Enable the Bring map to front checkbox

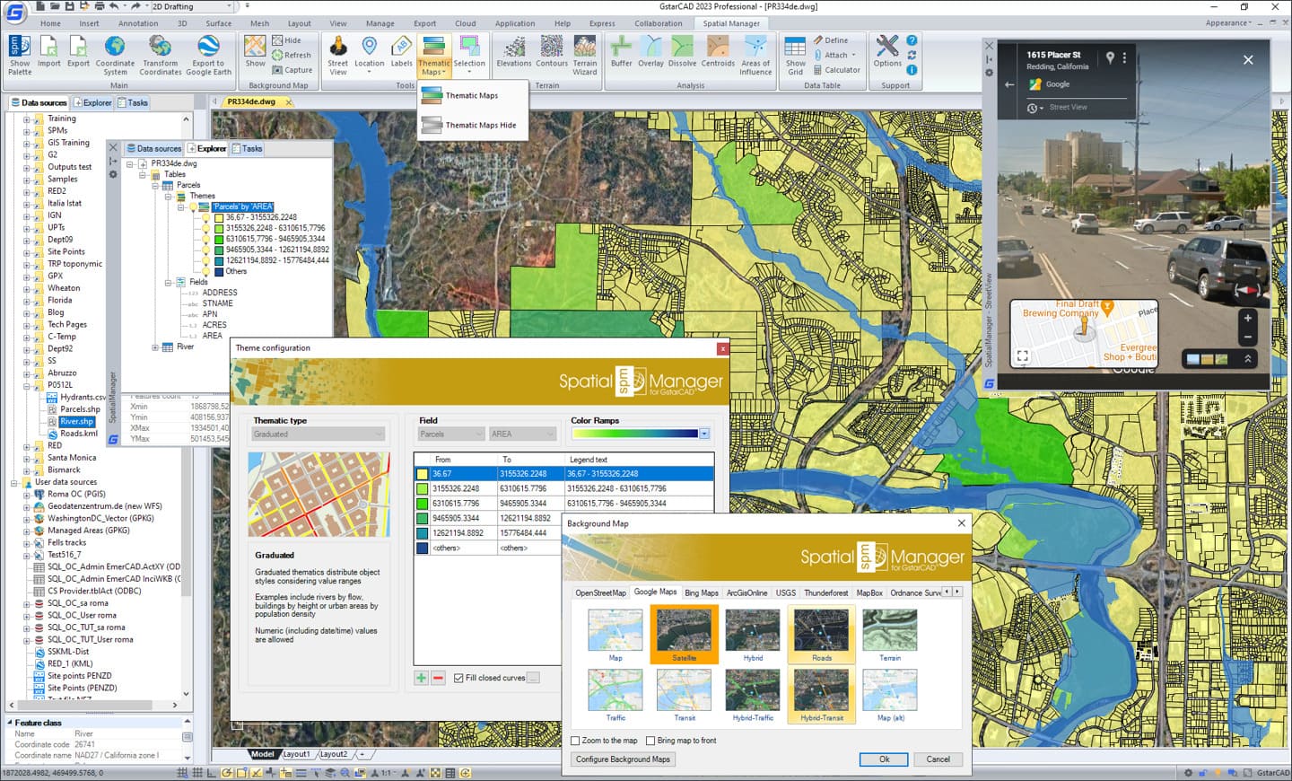[650, 741]
